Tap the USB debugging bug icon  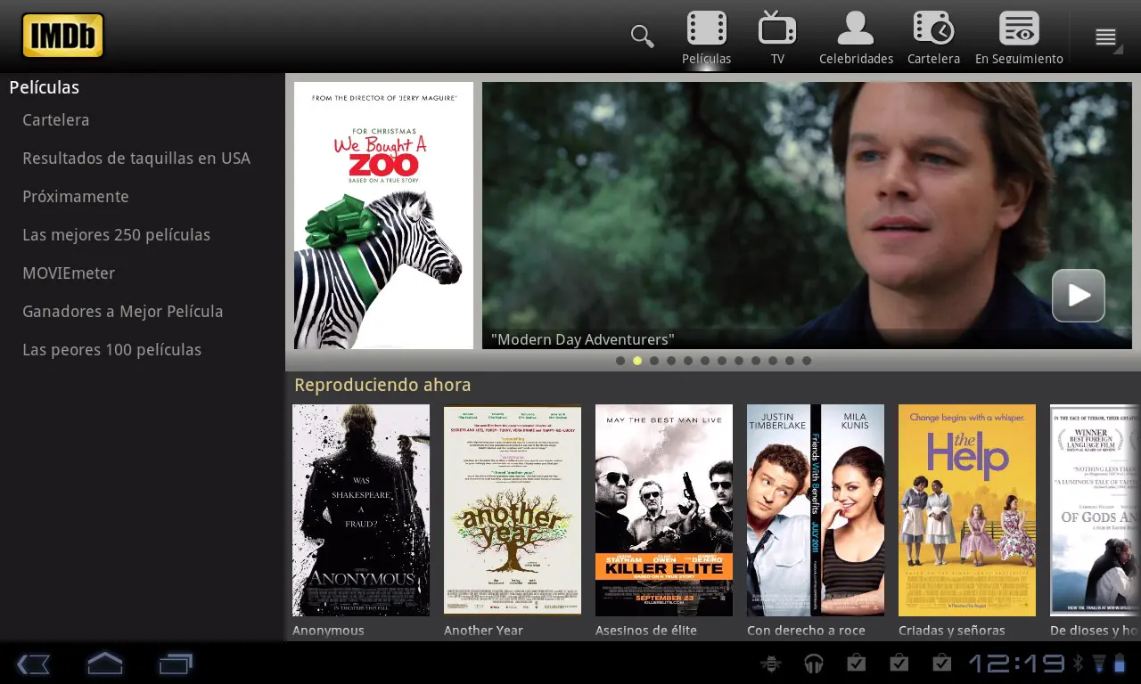click(770, 664)
